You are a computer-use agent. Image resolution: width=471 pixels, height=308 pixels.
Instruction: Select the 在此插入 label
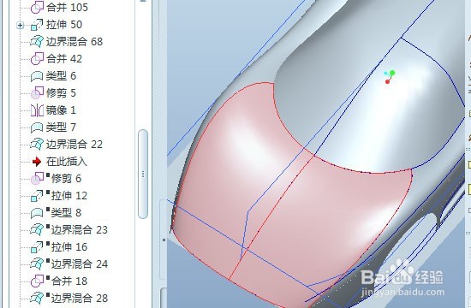pos(67,162)
